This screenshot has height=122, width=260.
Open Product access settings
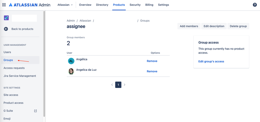(x=20, y=103)
